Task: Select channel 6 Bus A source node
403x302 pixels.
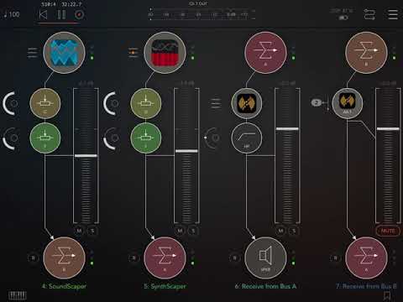Action: (265, 53)
